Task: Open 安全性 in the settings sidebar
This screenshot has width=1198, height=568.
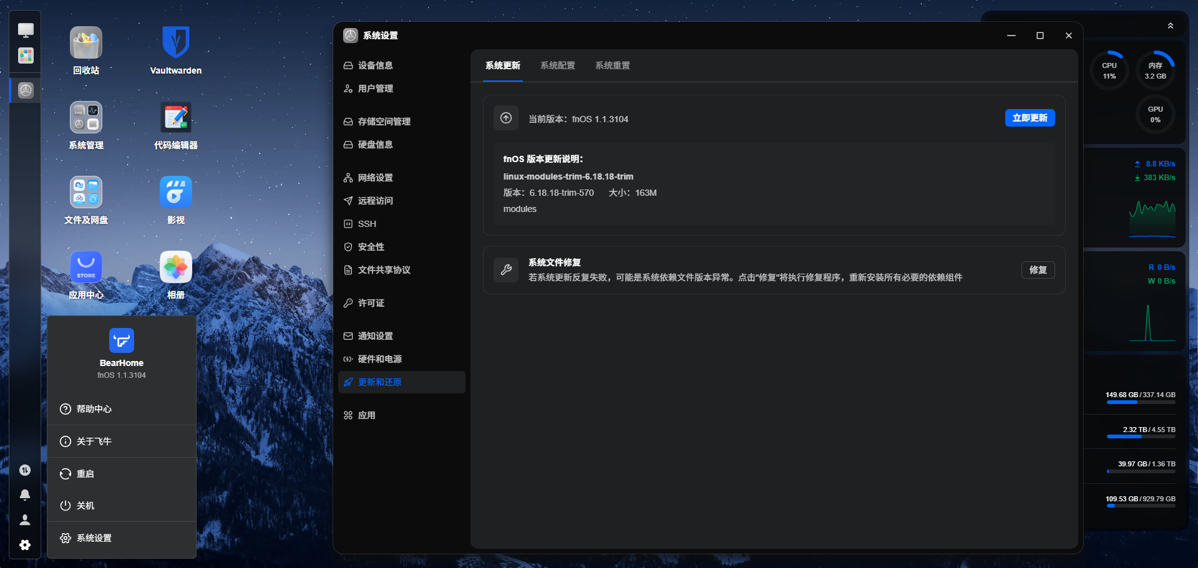Action: (x=402, y=247)
